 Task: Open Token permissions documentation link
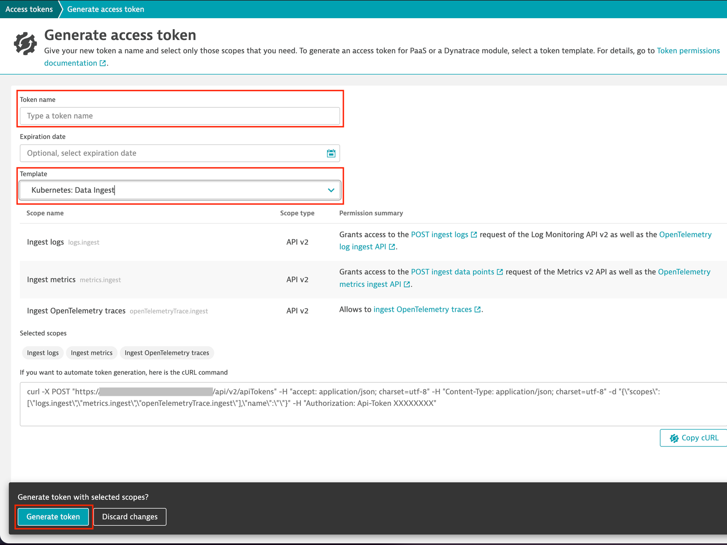coord(688,50)
